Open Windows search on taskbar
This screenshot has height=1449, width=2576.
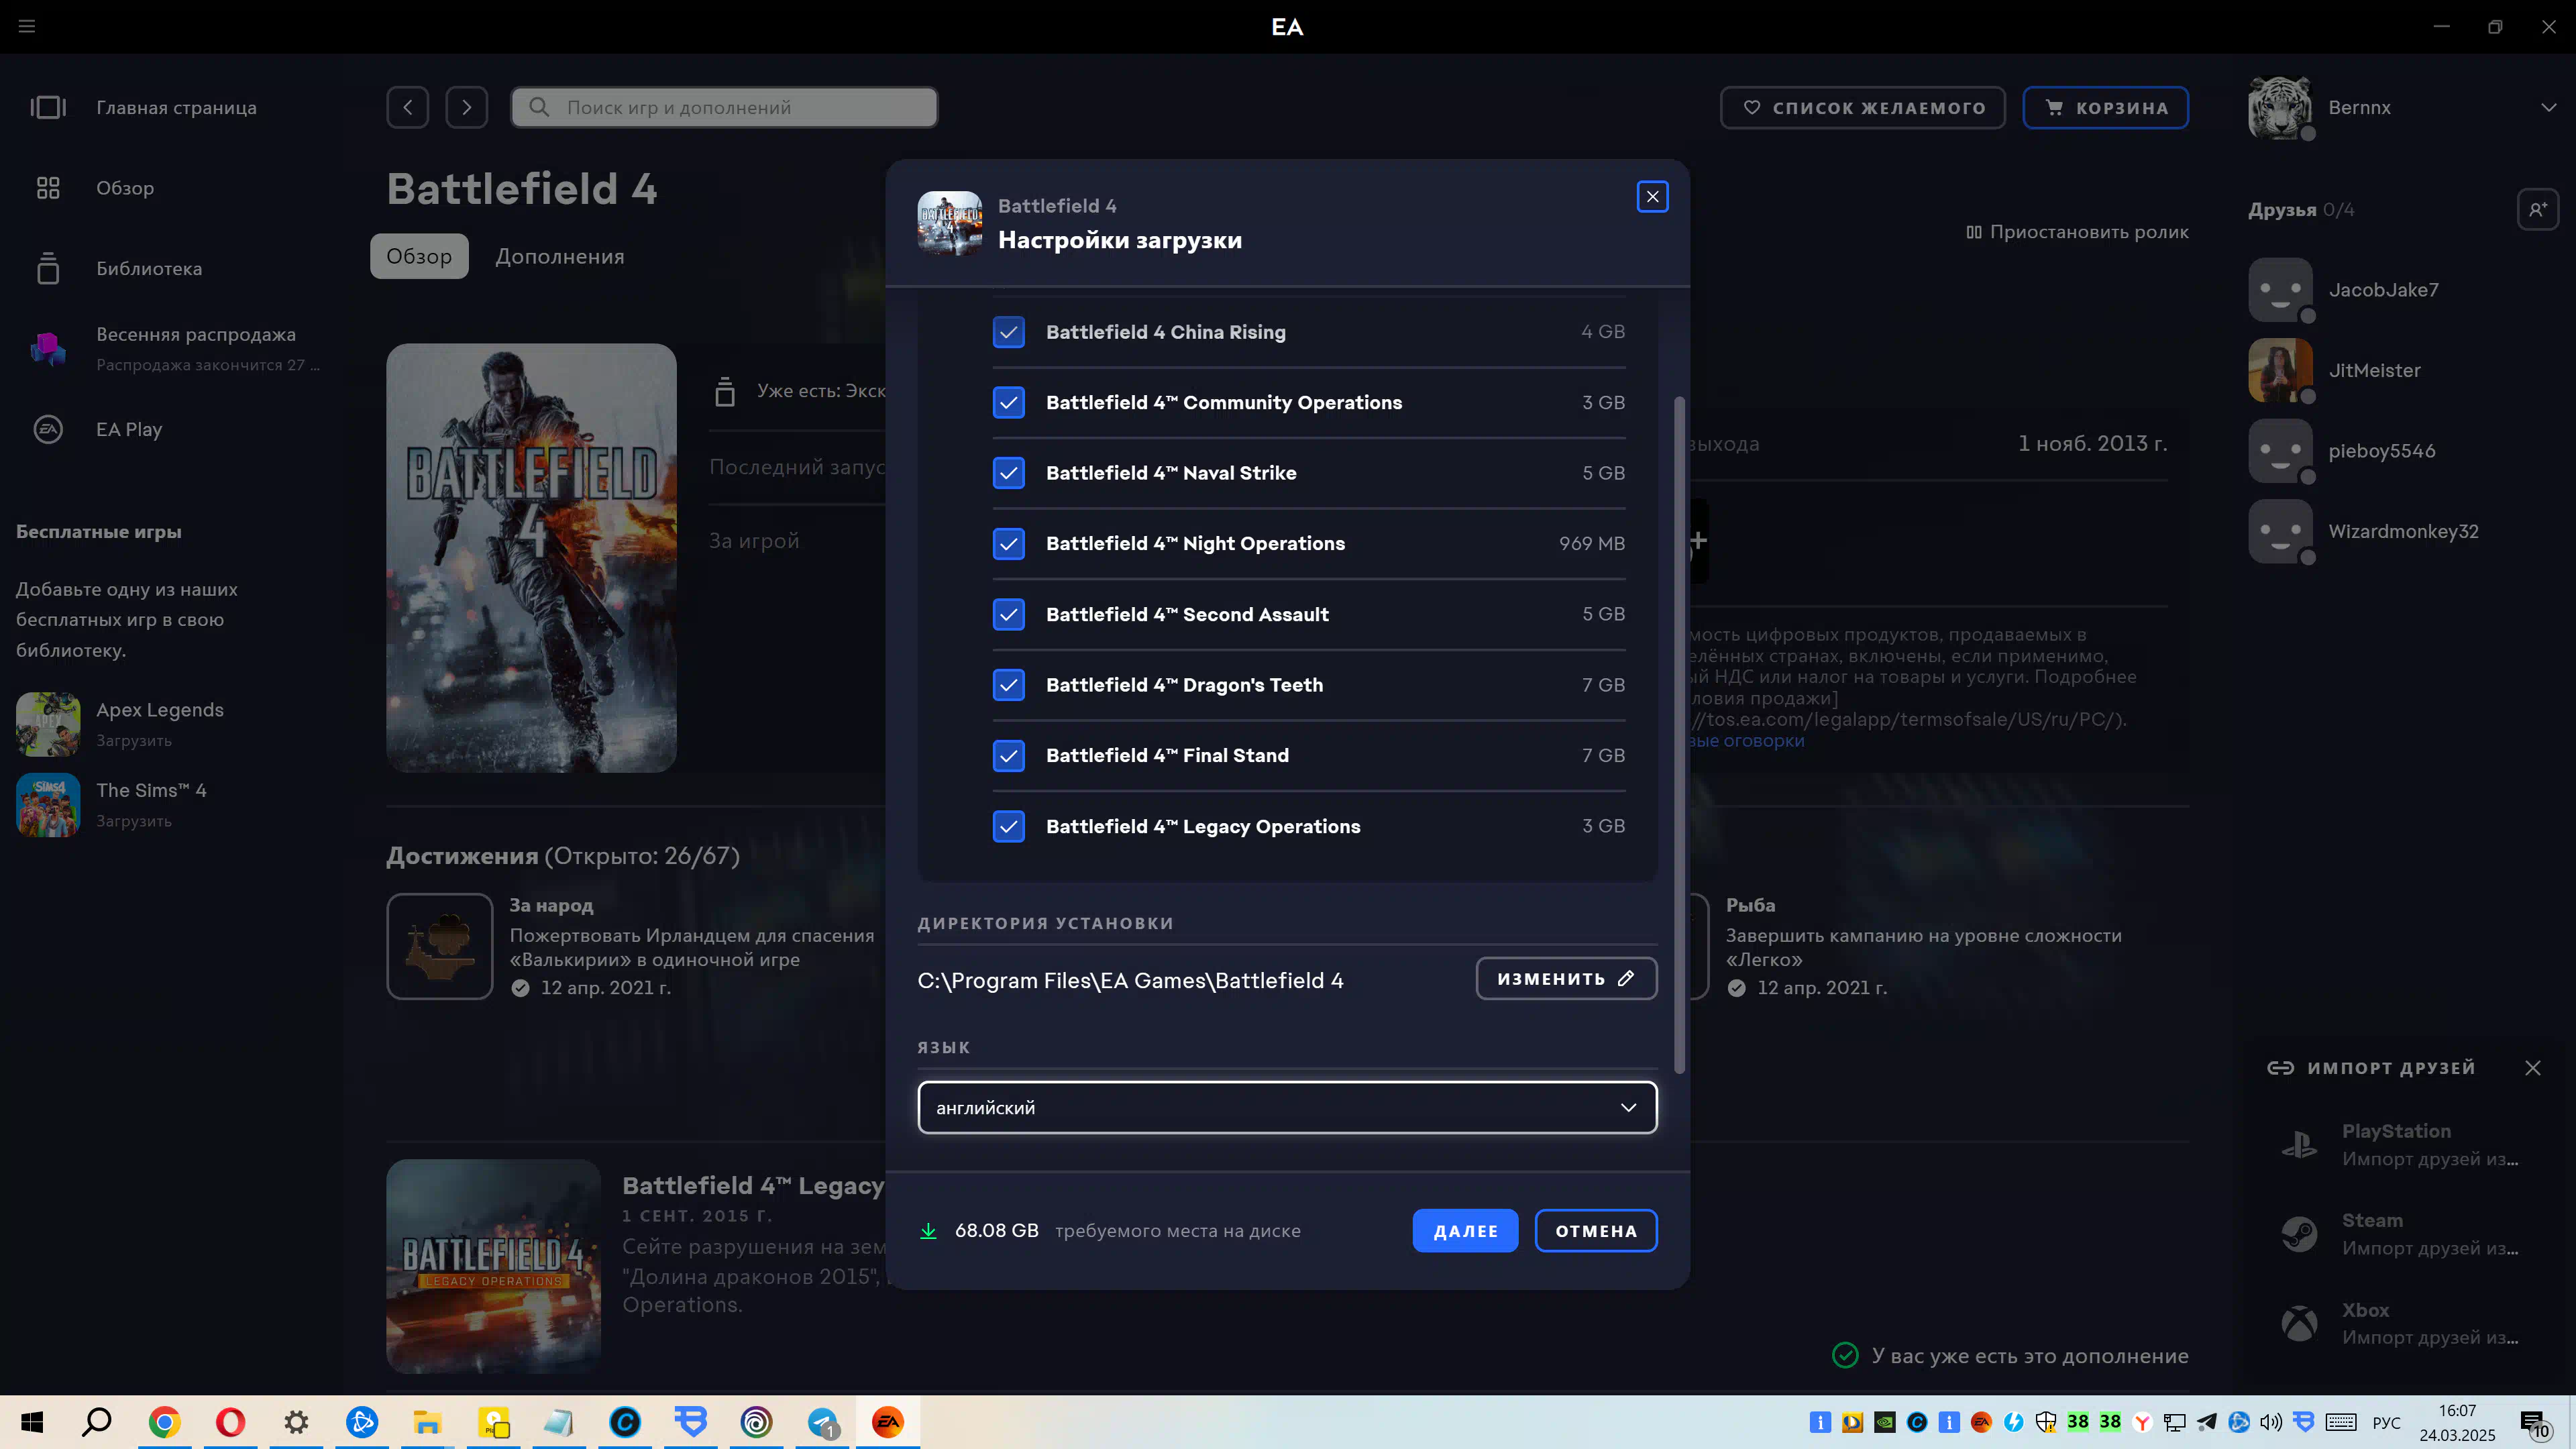pyautogui.click(x=97, y=1422)
